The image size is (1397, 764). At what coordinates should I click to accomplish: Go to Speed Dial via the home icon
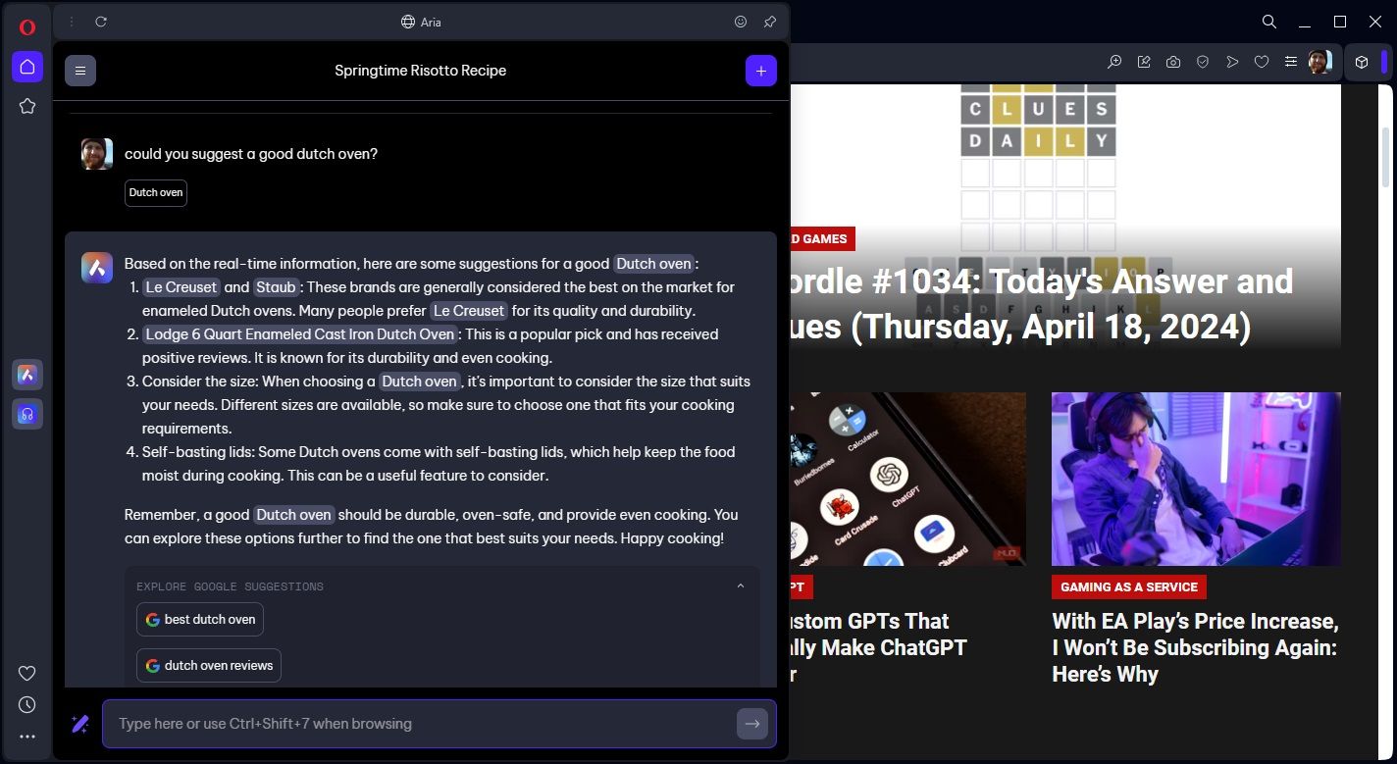[27, 67]
